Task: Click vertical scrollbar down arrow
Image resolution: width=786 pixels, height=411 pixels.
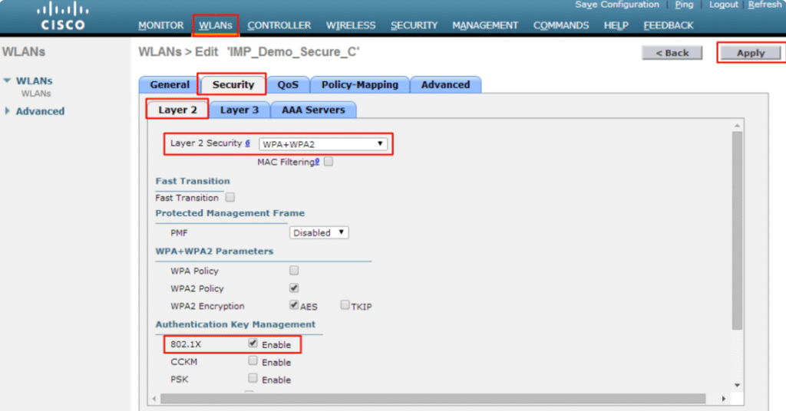Action: [737, 385]
